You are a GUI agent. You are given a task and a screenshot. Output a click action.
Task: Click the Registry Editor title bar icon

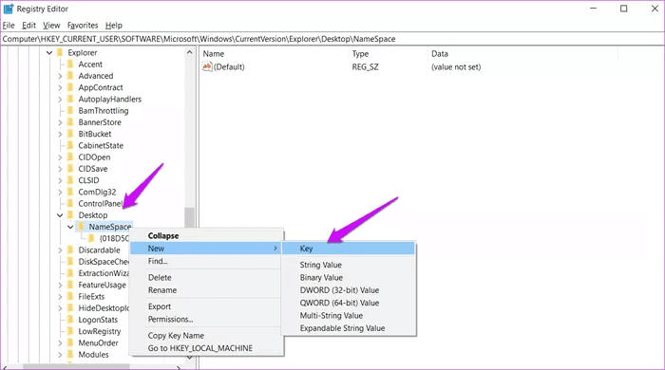click(8, 9)
